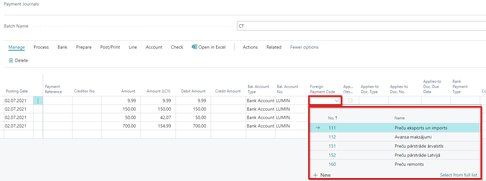Screen dimensions: 486x181
Task: Click Amount (LCY) cell 154,99
Action: [158, 126]
